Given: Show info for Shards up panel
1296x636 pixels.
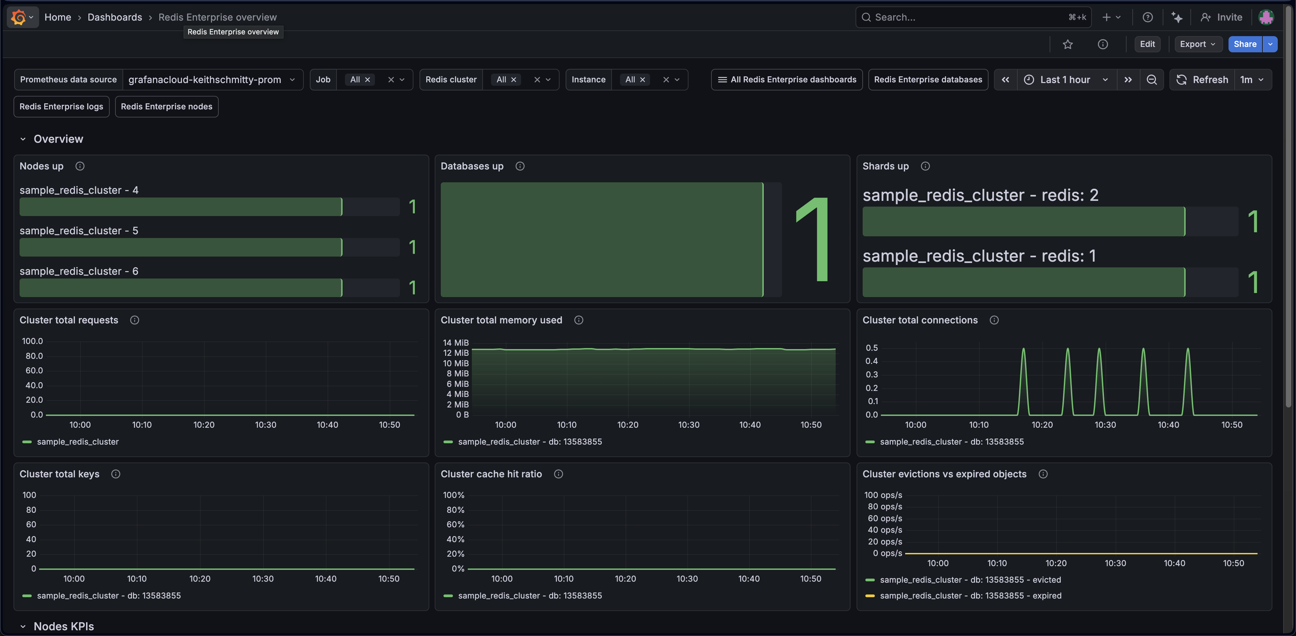Looking at the screenshot, I should [925, 166].
